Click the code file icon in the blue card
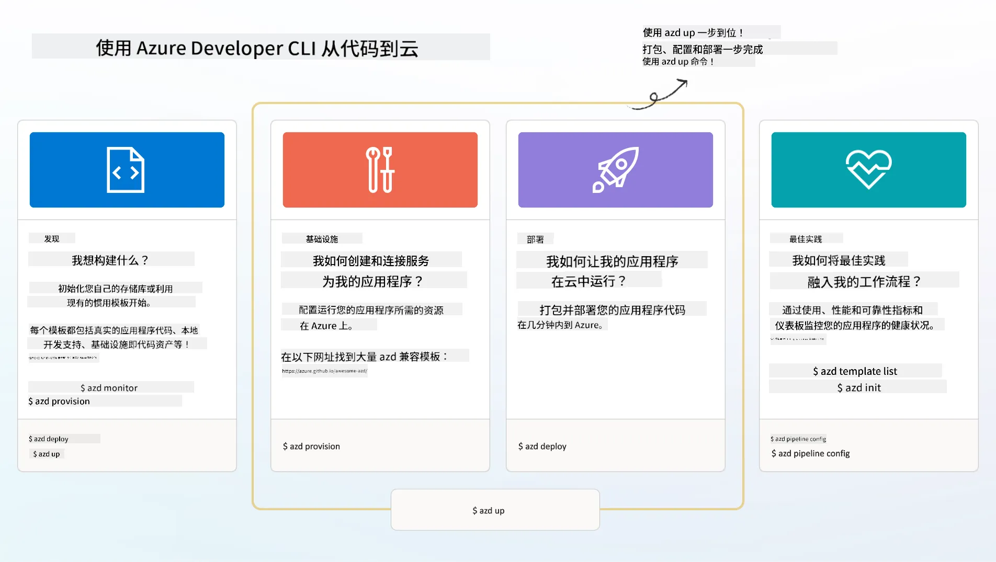Viewport: 996px width, 562px height. pos(126,170)
